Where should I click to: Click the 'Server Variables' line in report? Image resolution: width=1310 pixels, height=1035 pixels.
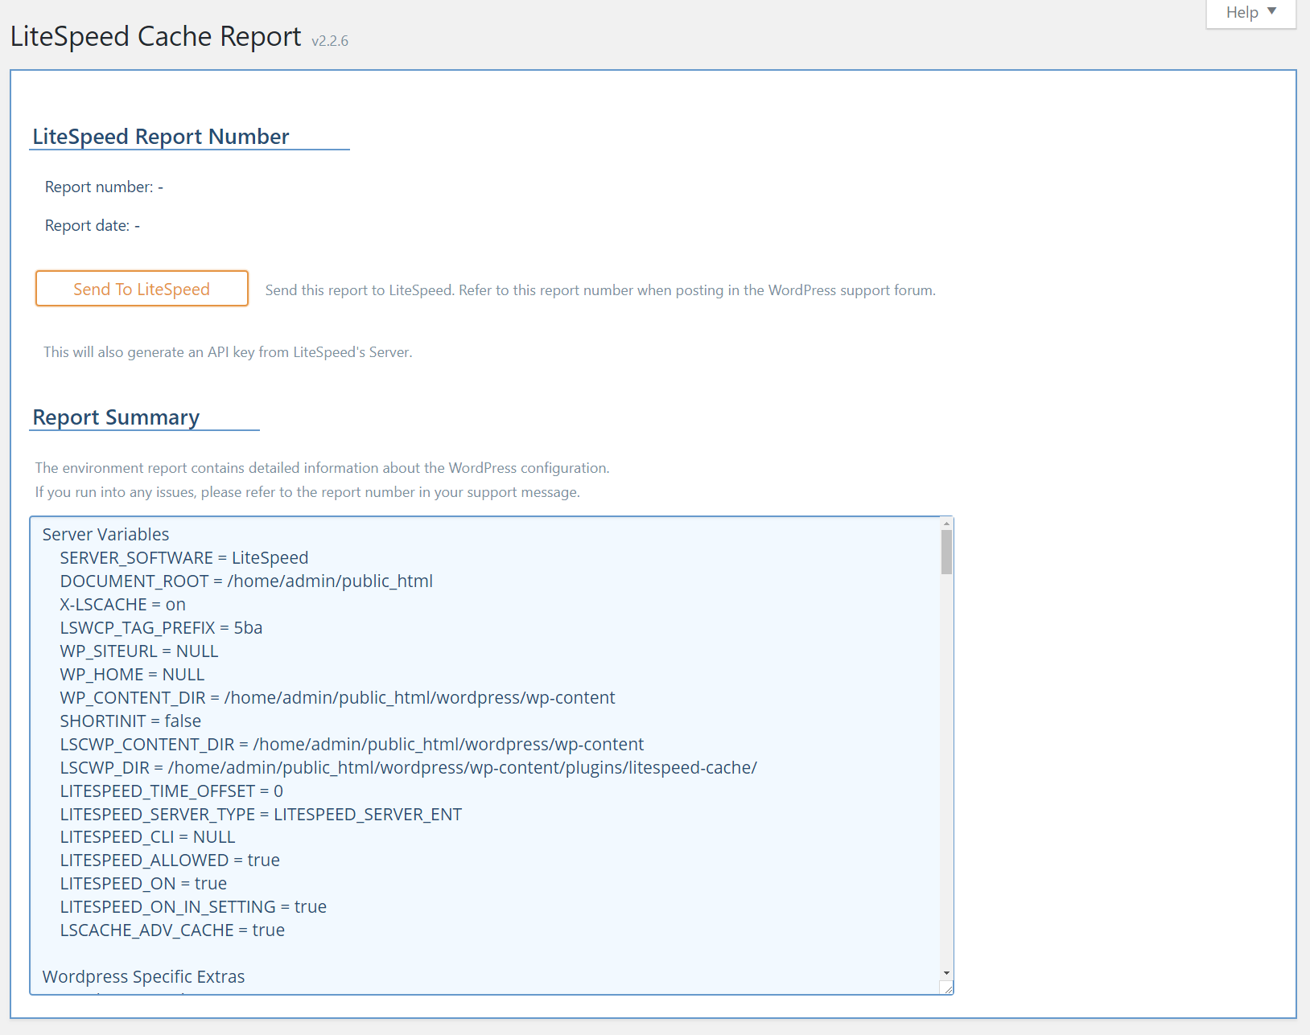point(105,535)
